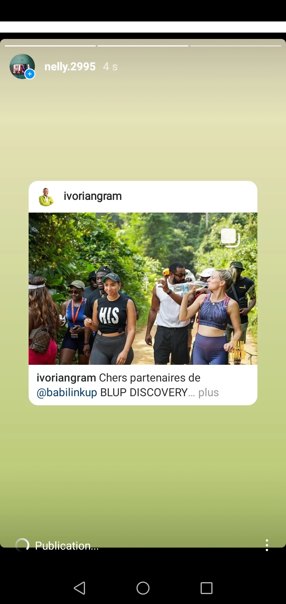Image resolution: width=286 pixels, height=604 pixels.
Task: Tap the Android recent apps square button
Action: tap(207, 588)
